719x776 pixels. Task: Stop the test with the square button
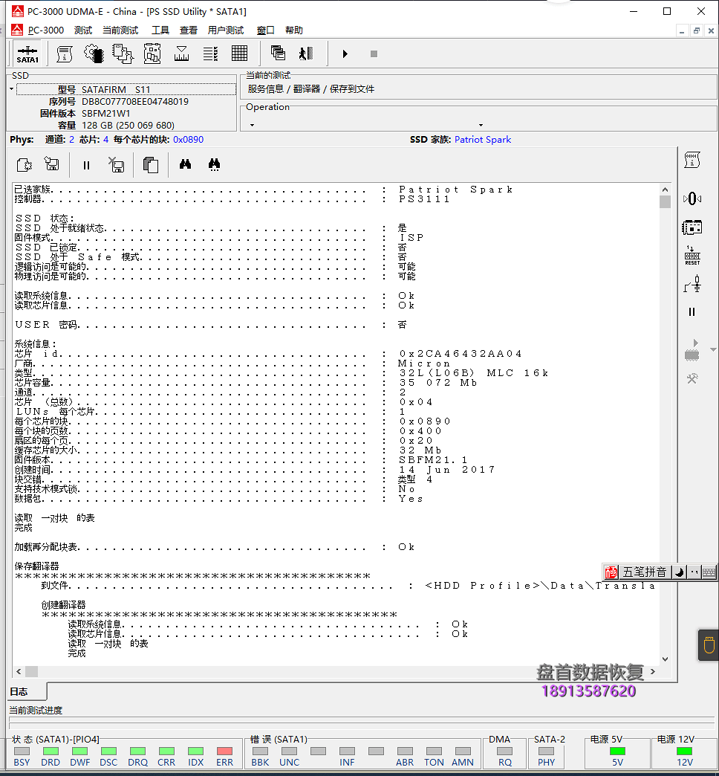point(374,54)
